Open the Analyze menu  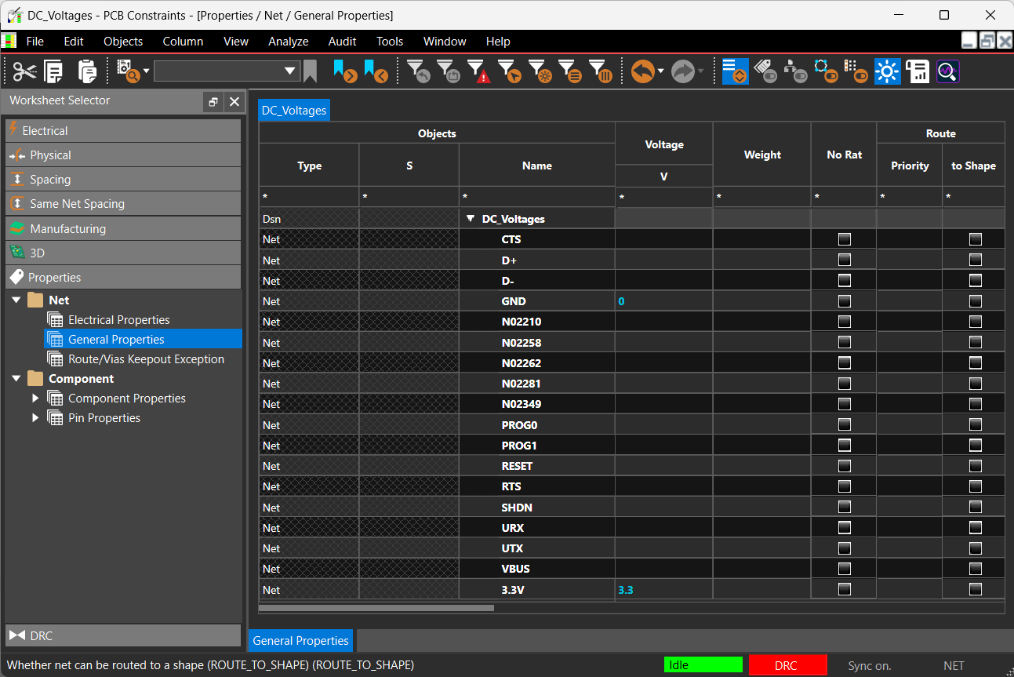pos(288,42)
